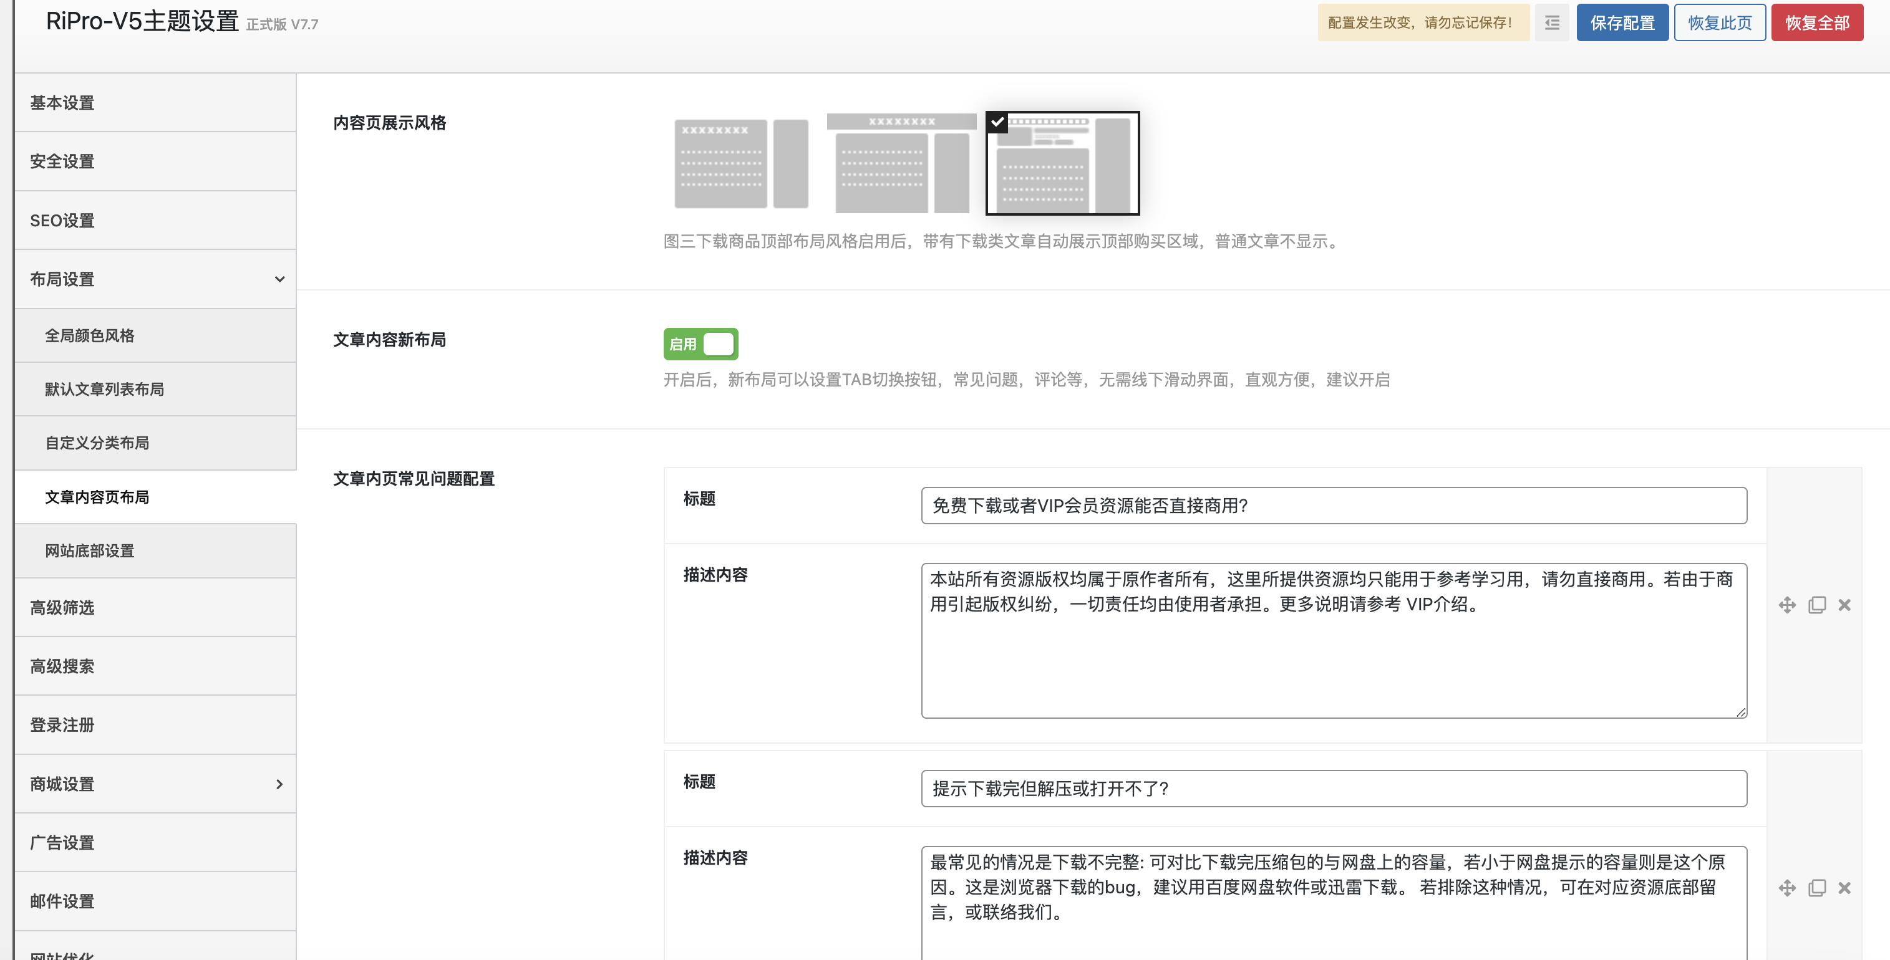This screenshot has height=960, width=1890.
Task: Open 全局颜色风格 submenu item
Action: (155, 336)
